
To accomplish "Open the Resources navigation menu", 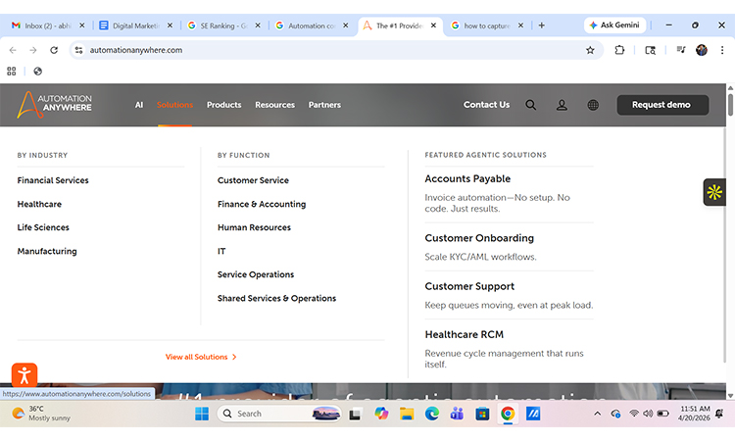I will (274, 105).
